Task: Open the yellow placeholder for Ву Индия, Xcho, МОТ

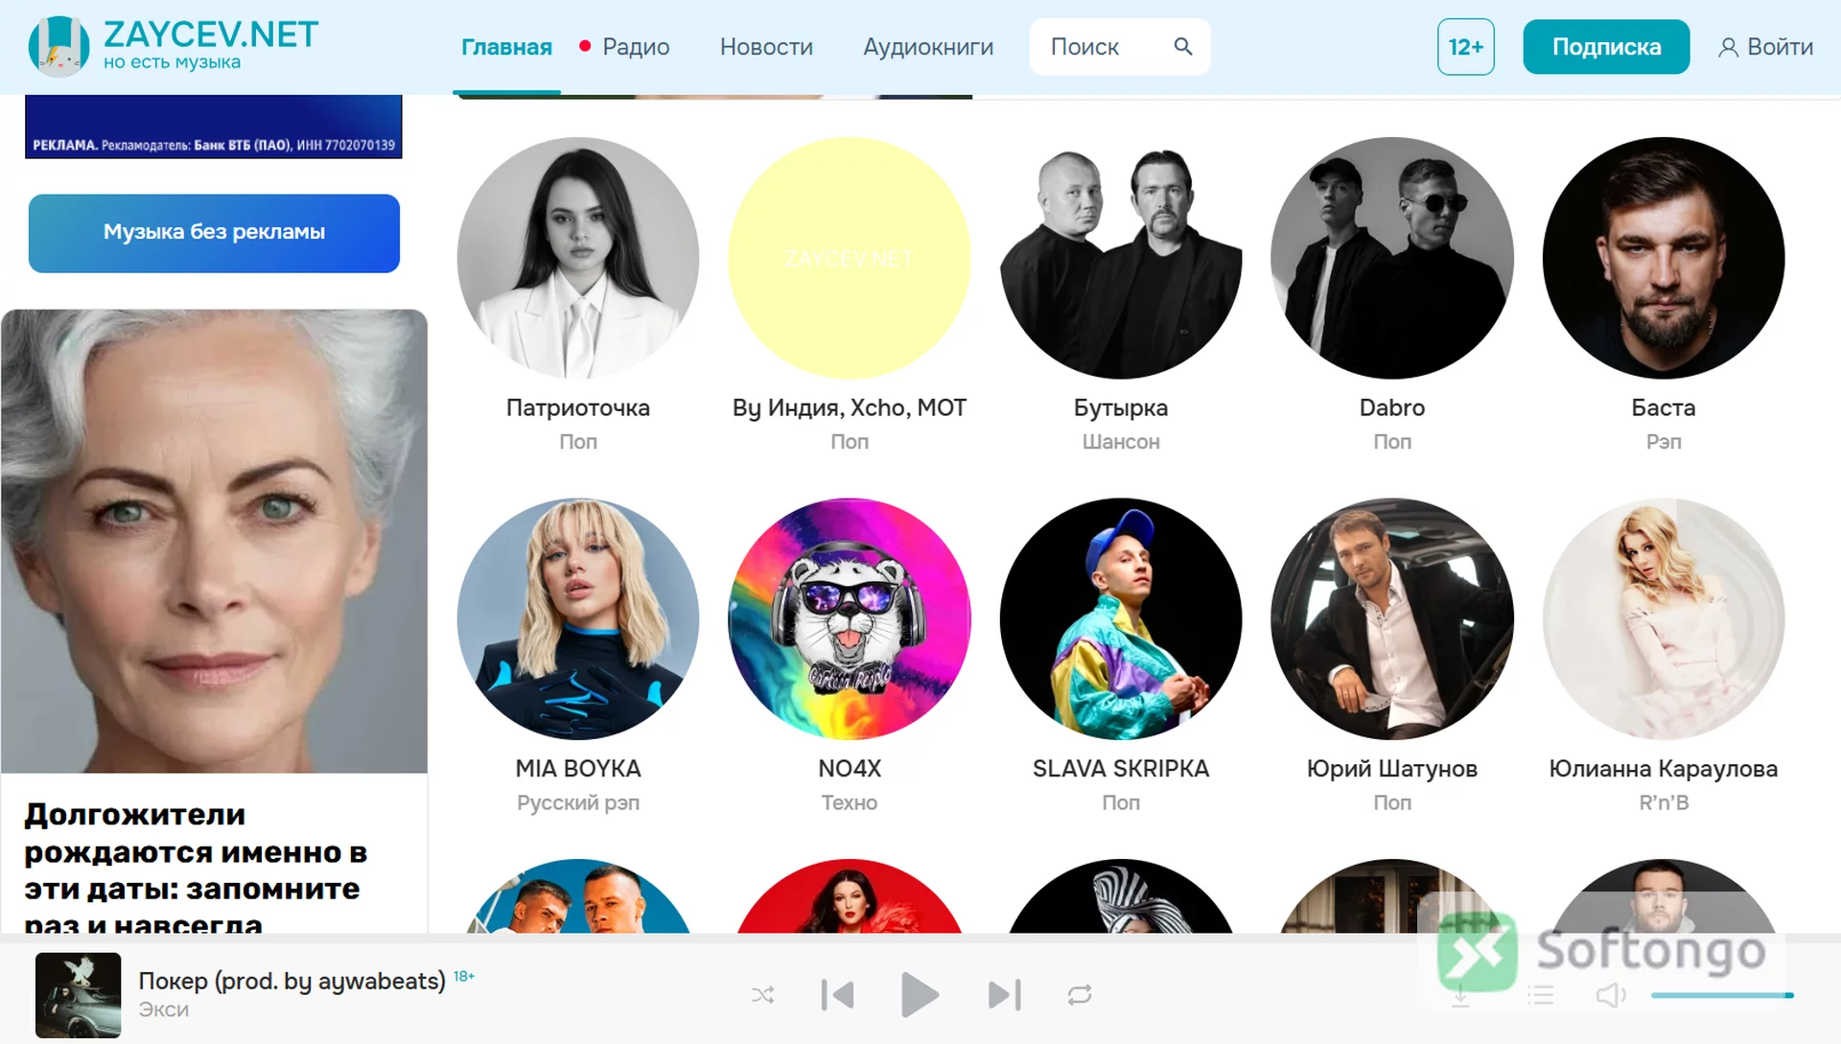Action: tap(850, 258)
